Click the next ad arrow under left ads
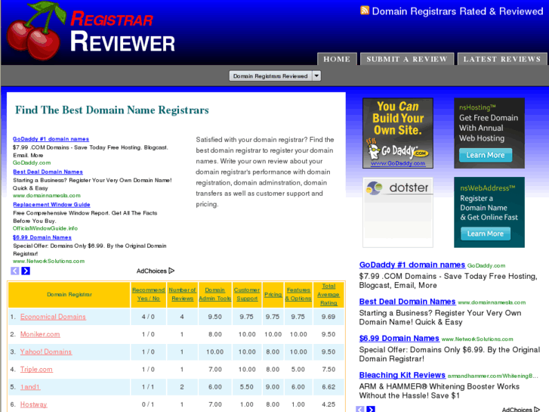Image resolution: width=549 pixels, height=412 pixels. click(26, 271)
